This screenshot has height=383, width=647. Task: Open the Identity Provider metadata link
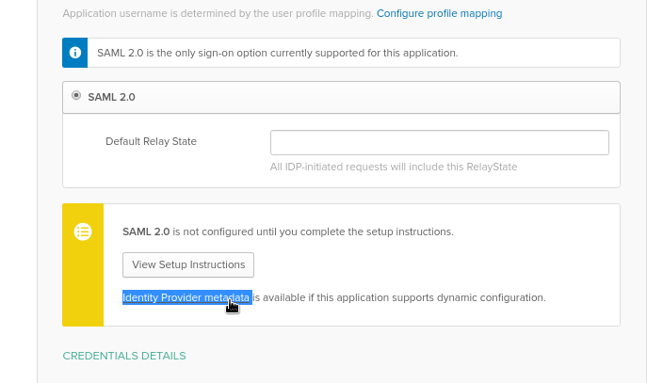pyautogui.click(x=186, y=297)
